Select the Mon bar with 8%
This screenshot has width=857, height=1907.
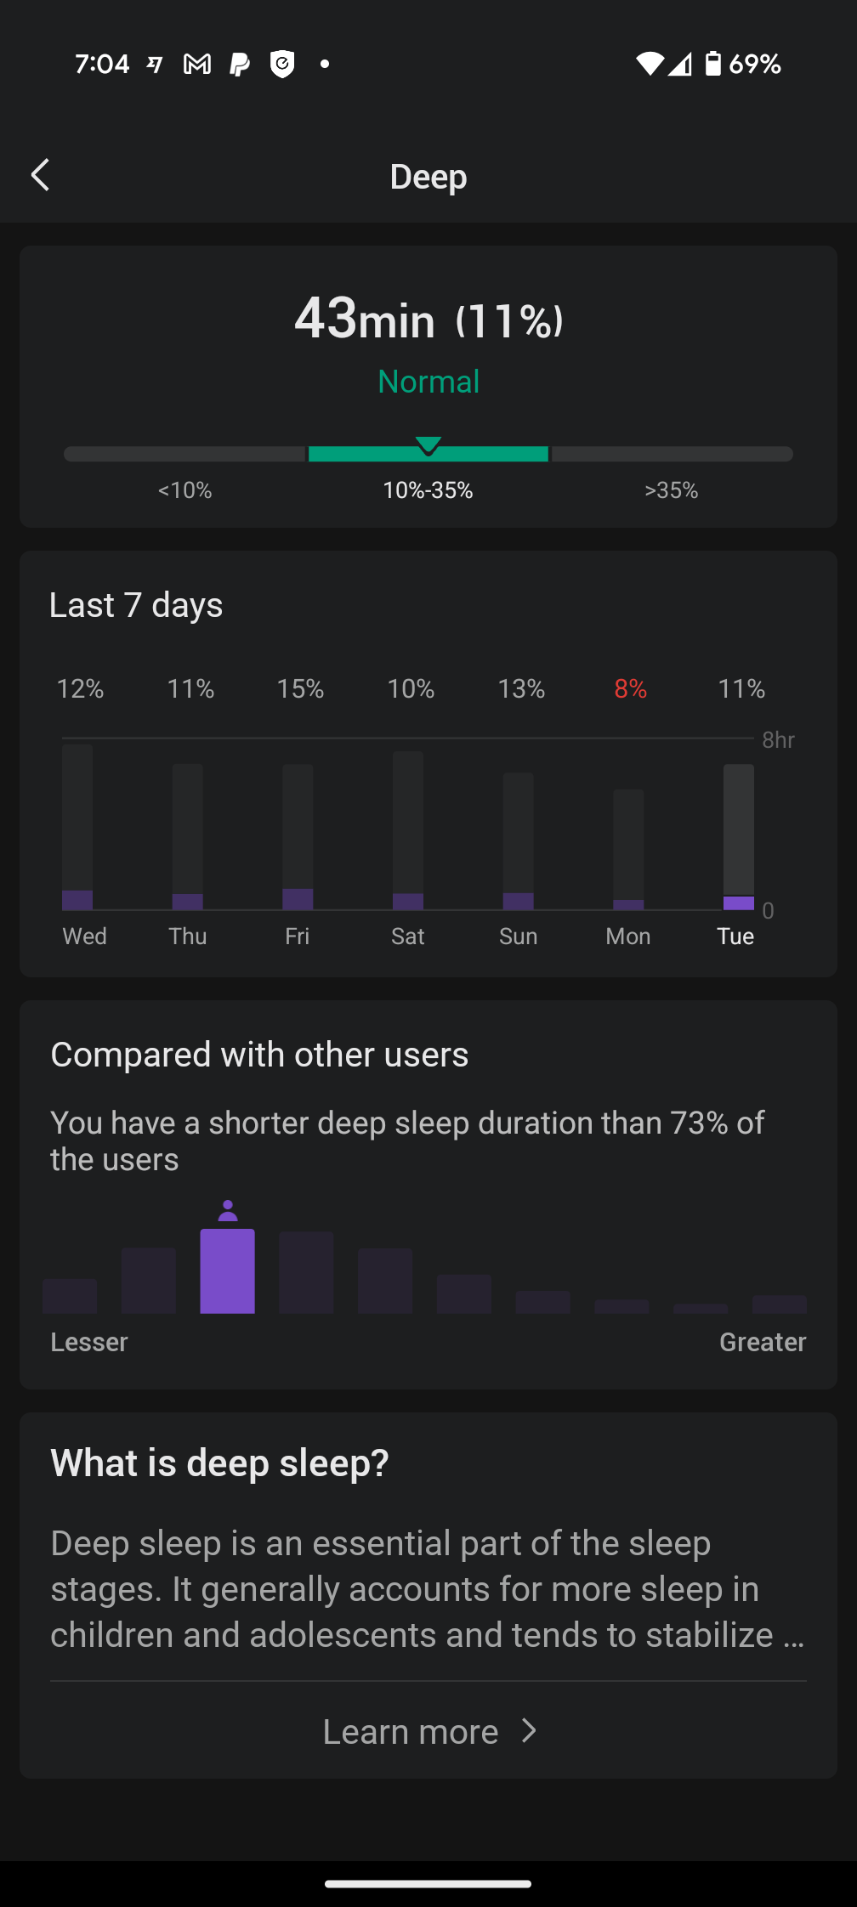[x=628, y=850]
